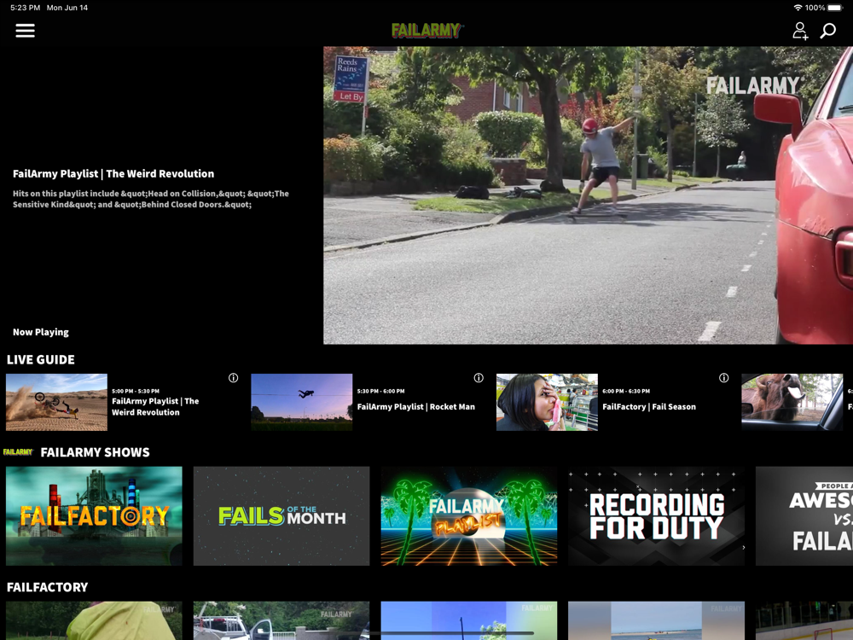Play the third FailFactory episode thumbnail

click(x=469, y=620)
